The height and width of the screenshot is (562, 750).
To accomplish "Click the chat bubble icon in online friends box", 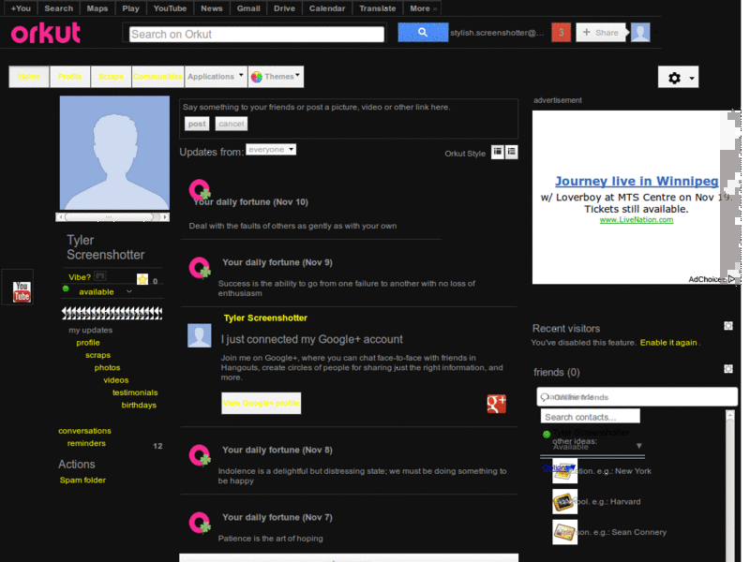I will pos(545,397).
